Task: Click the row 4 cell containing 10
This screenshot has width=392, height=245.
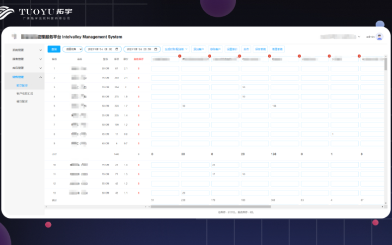Action: [255, 97]
